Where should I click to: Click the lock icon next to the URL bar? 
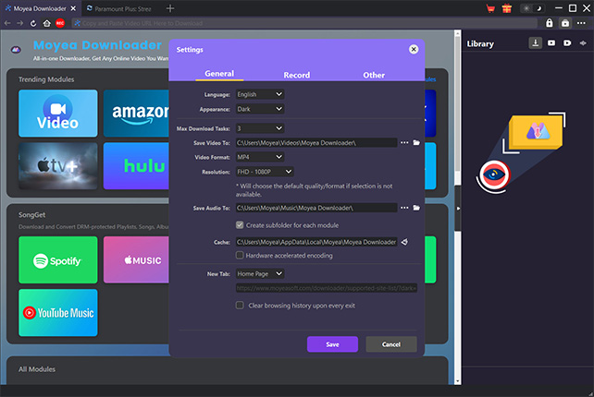coord(549,23)
